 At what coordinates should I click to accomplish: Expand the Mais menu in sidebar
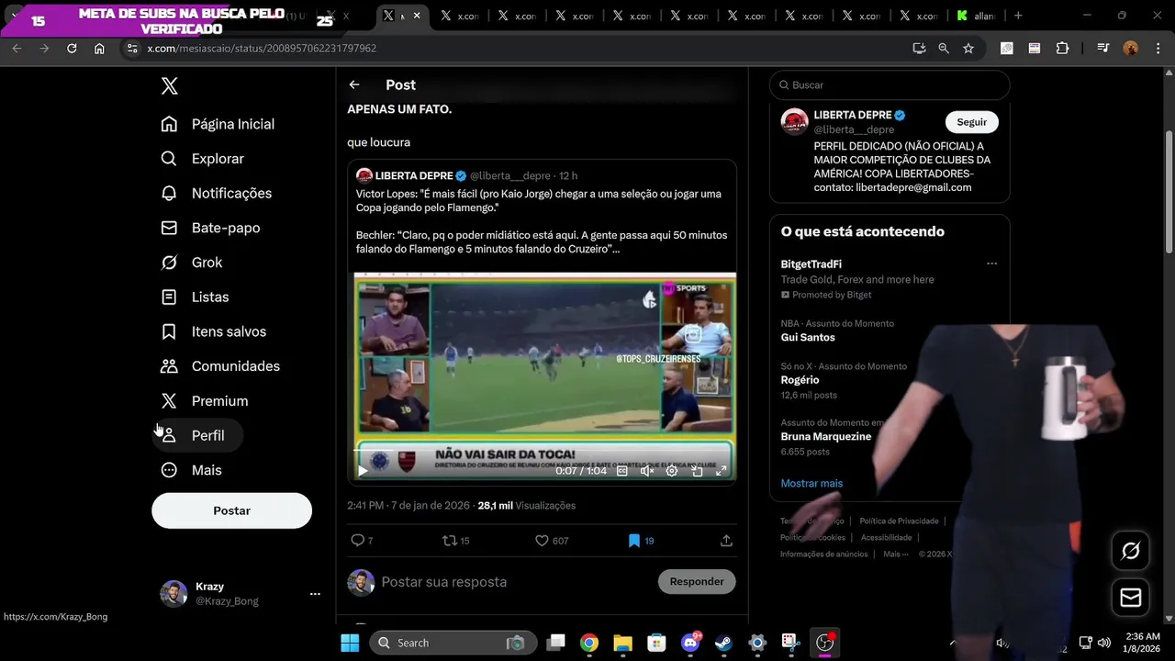click(192, 470)
